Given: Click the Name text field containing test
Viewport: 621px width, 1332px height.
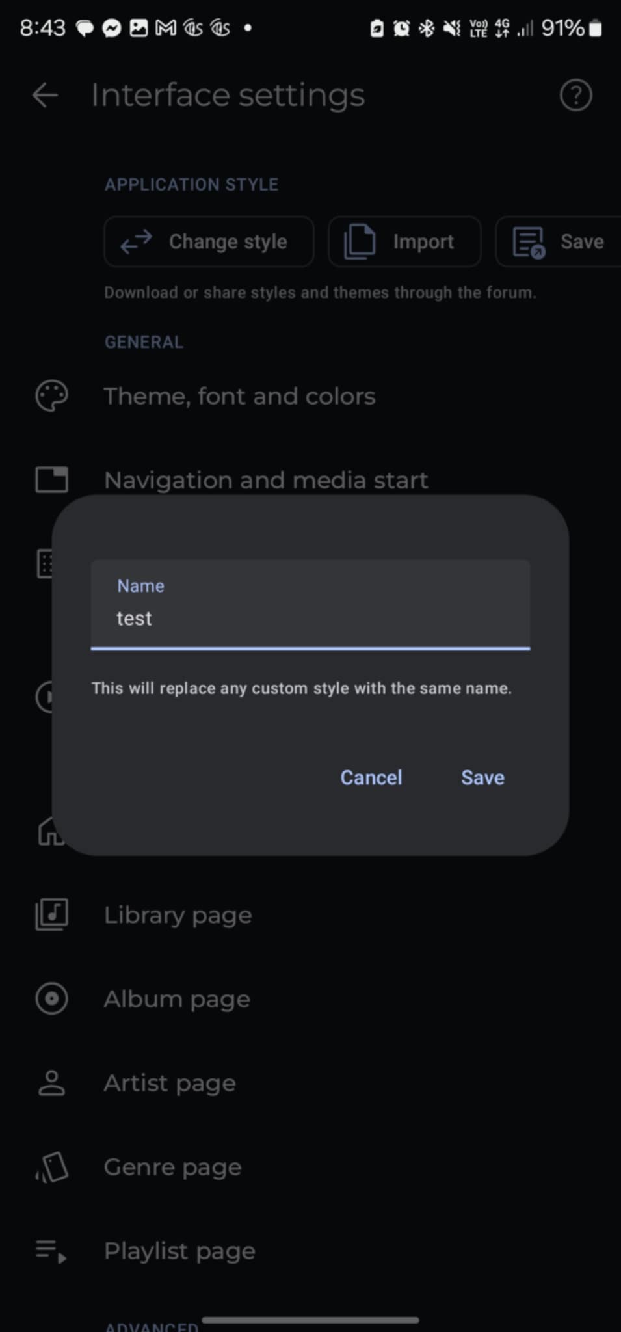Looking at the screenshot, I should pyautogui.click(x=310, y=605).
